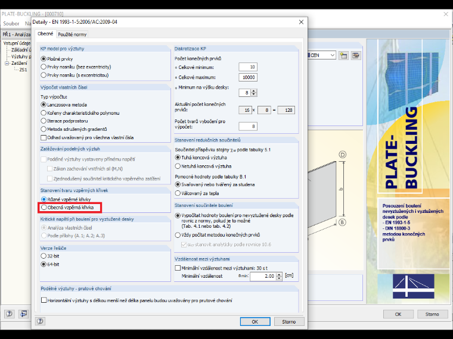Select Plošné prvky radio button
The image size is (453, 339).
click(44, 59)
